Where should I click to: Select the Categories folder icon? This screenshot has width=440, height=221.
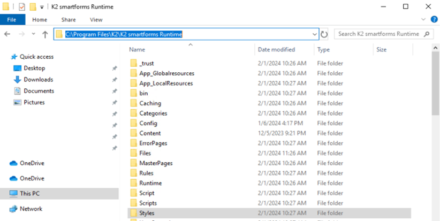coord(134,113)
